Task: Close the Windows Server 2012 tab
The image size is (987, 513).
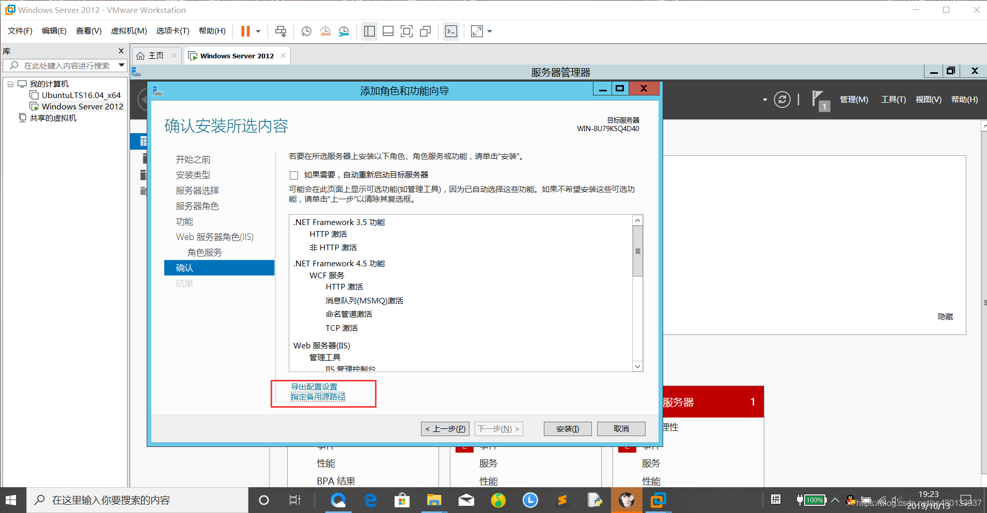Action: click(x=283, y=56)
